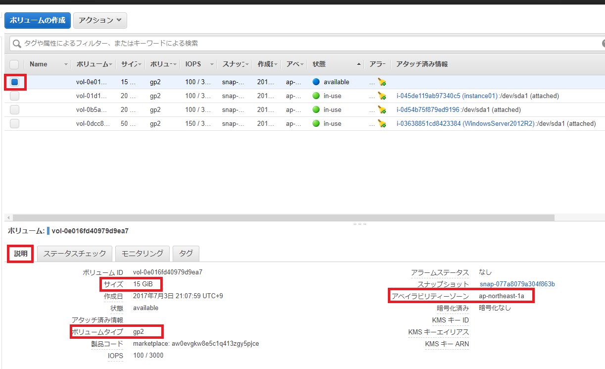Click the create alarm icon for vol-01d1

(381, 96)
